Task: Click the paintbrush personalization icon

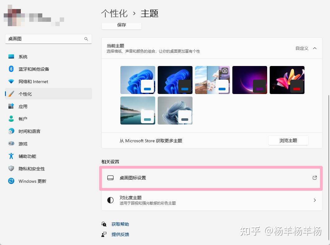Action: 11,94
